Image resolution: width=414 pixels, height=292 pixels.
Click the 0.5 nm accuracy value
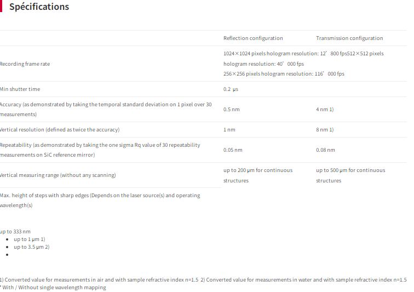[x=231, y=110]
